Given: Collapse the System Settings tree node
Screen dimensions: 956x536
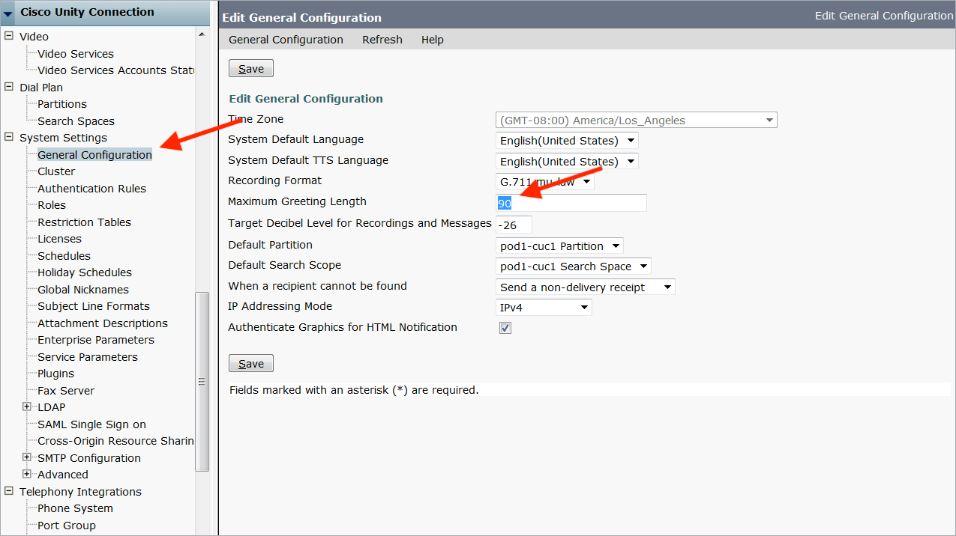Looking at the screenshot, I should pos(9,137).
